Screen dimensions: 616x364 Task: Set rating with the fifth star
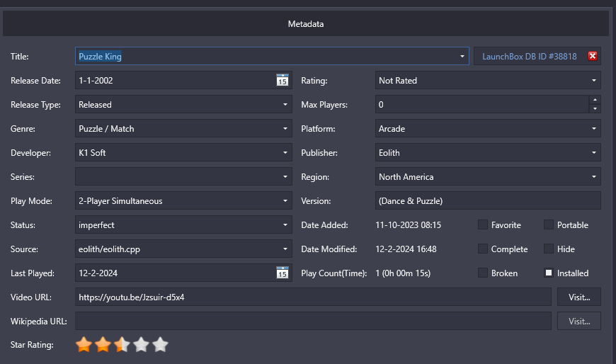(x=160, y=345)
